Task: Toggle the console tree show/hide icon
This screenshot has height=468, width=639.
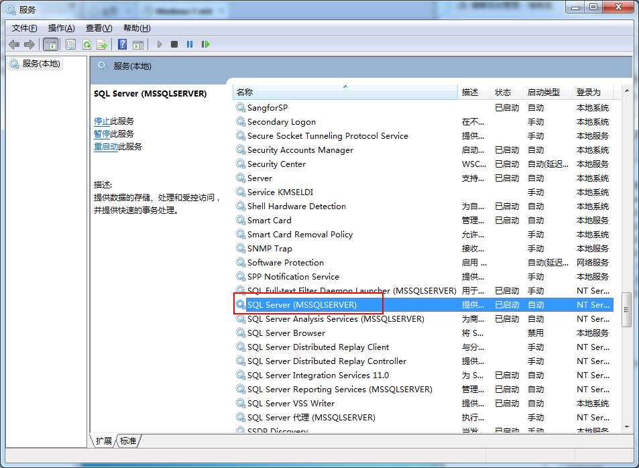Action: point(51,44)
